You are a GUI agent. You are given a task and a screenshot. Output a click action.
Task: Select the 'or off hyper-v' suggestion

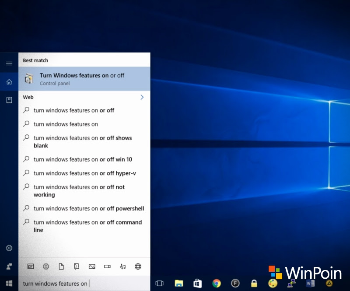pos(84,173)
